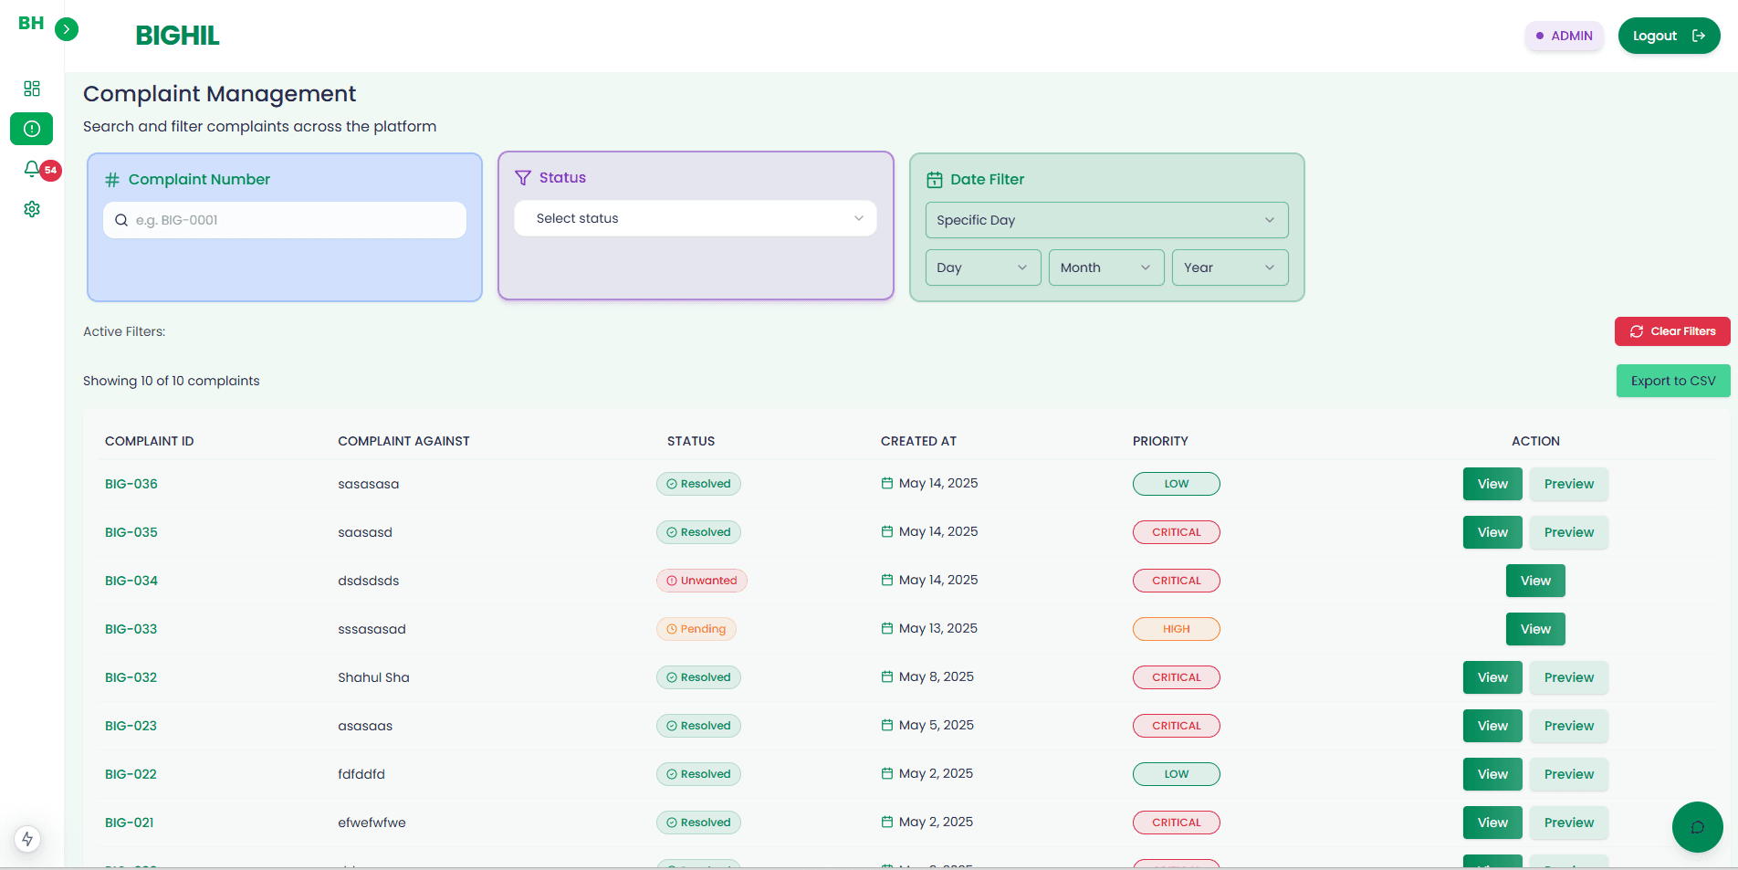Click Clear Filters button
The height and width of the screenshot is (870, 1738).
pos(1671,331)
